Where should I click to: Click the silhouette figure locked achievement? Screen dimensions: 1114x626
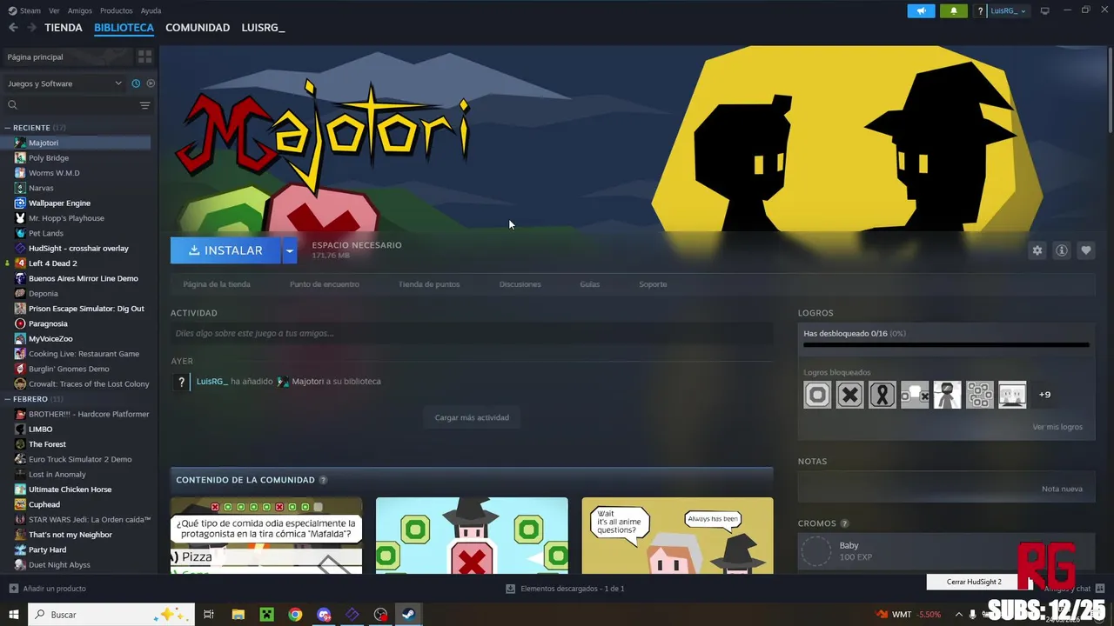(x=947, y=395)
